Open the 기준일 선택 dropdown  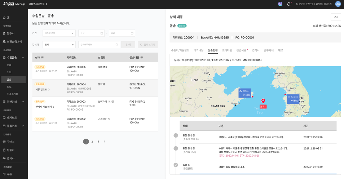tap(58, 33)
